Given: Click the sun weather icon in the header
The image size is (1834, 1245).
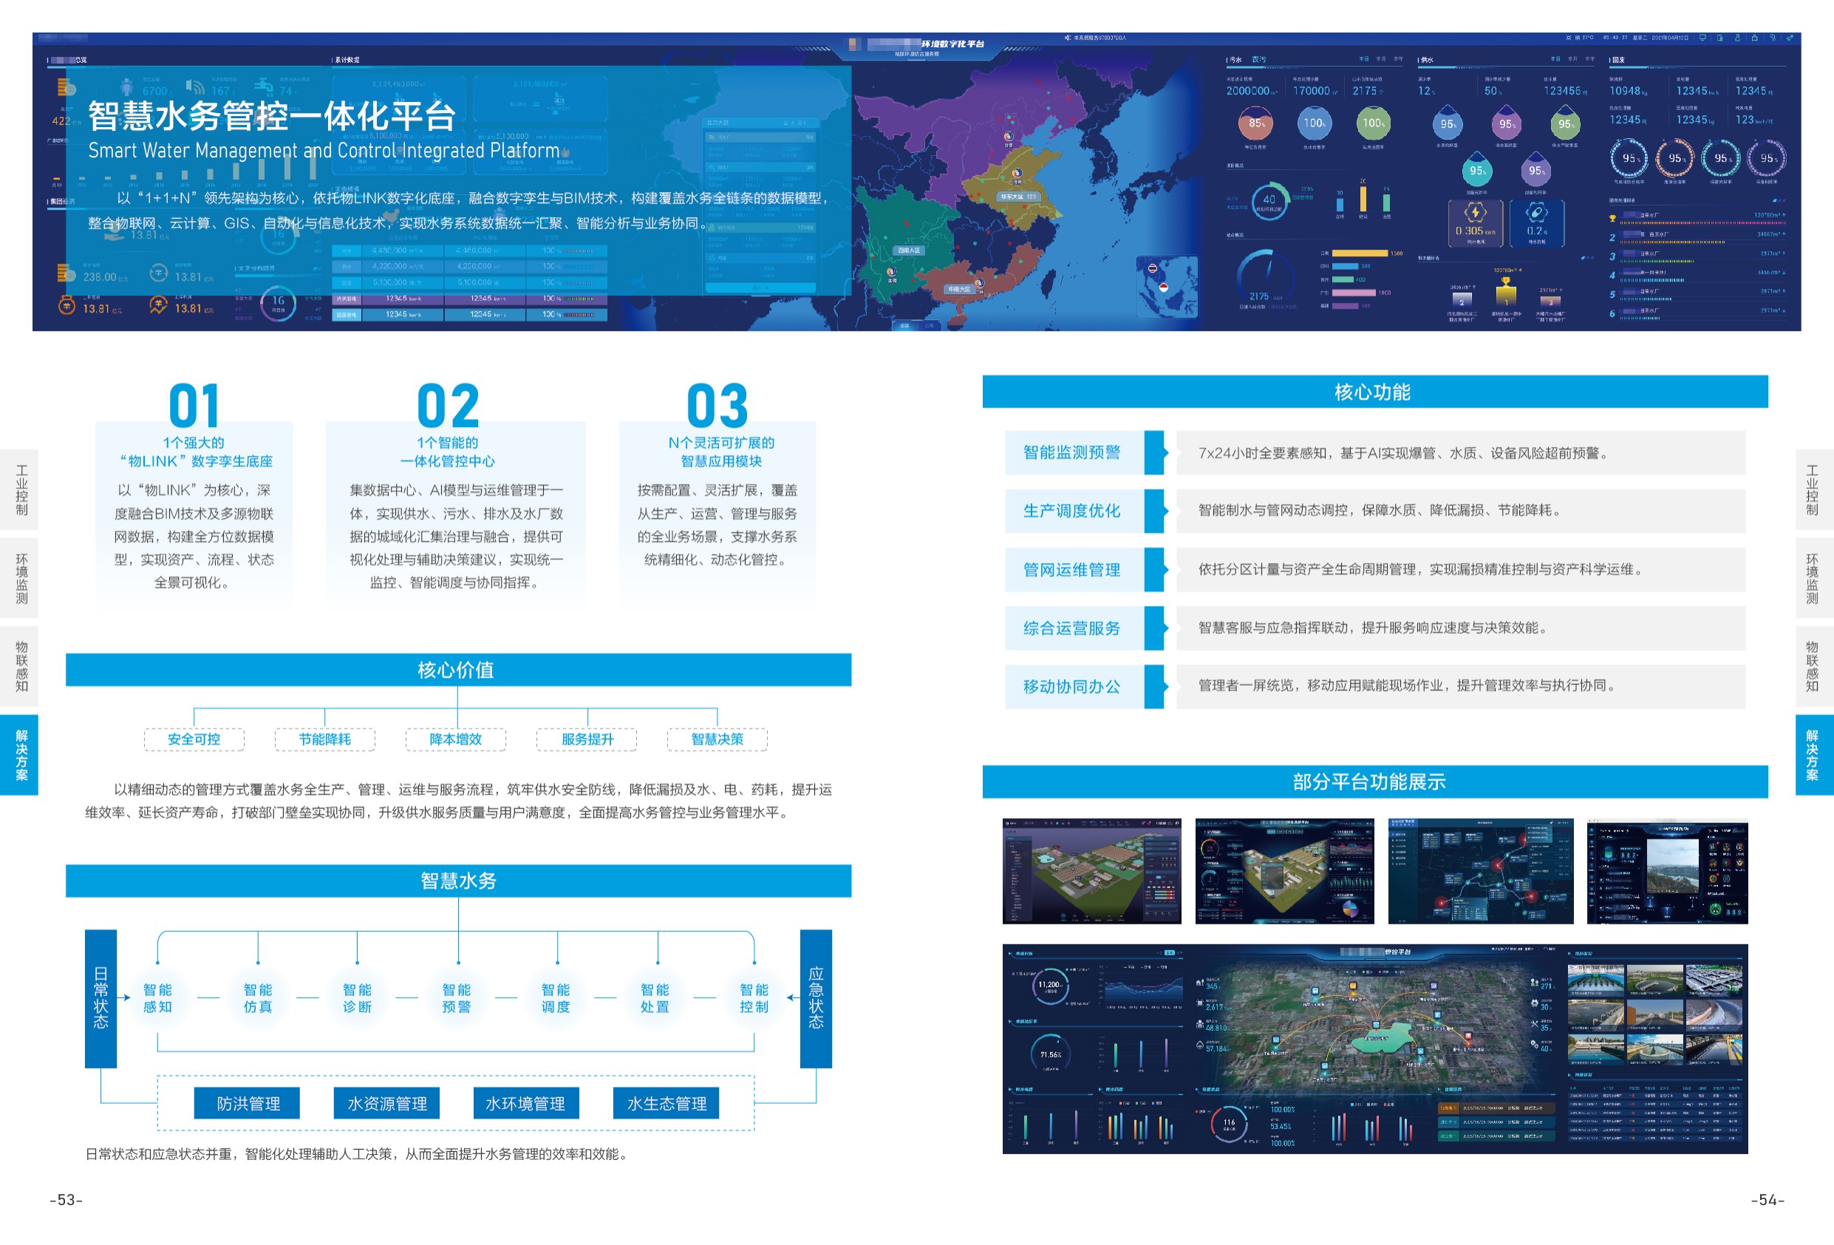Looking at the screenshot, I should [1569, 38].
